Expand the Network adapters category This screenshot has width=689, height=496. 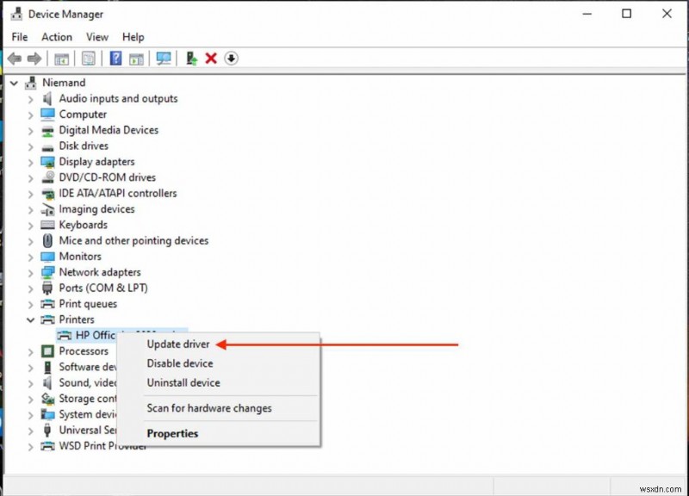31,272
